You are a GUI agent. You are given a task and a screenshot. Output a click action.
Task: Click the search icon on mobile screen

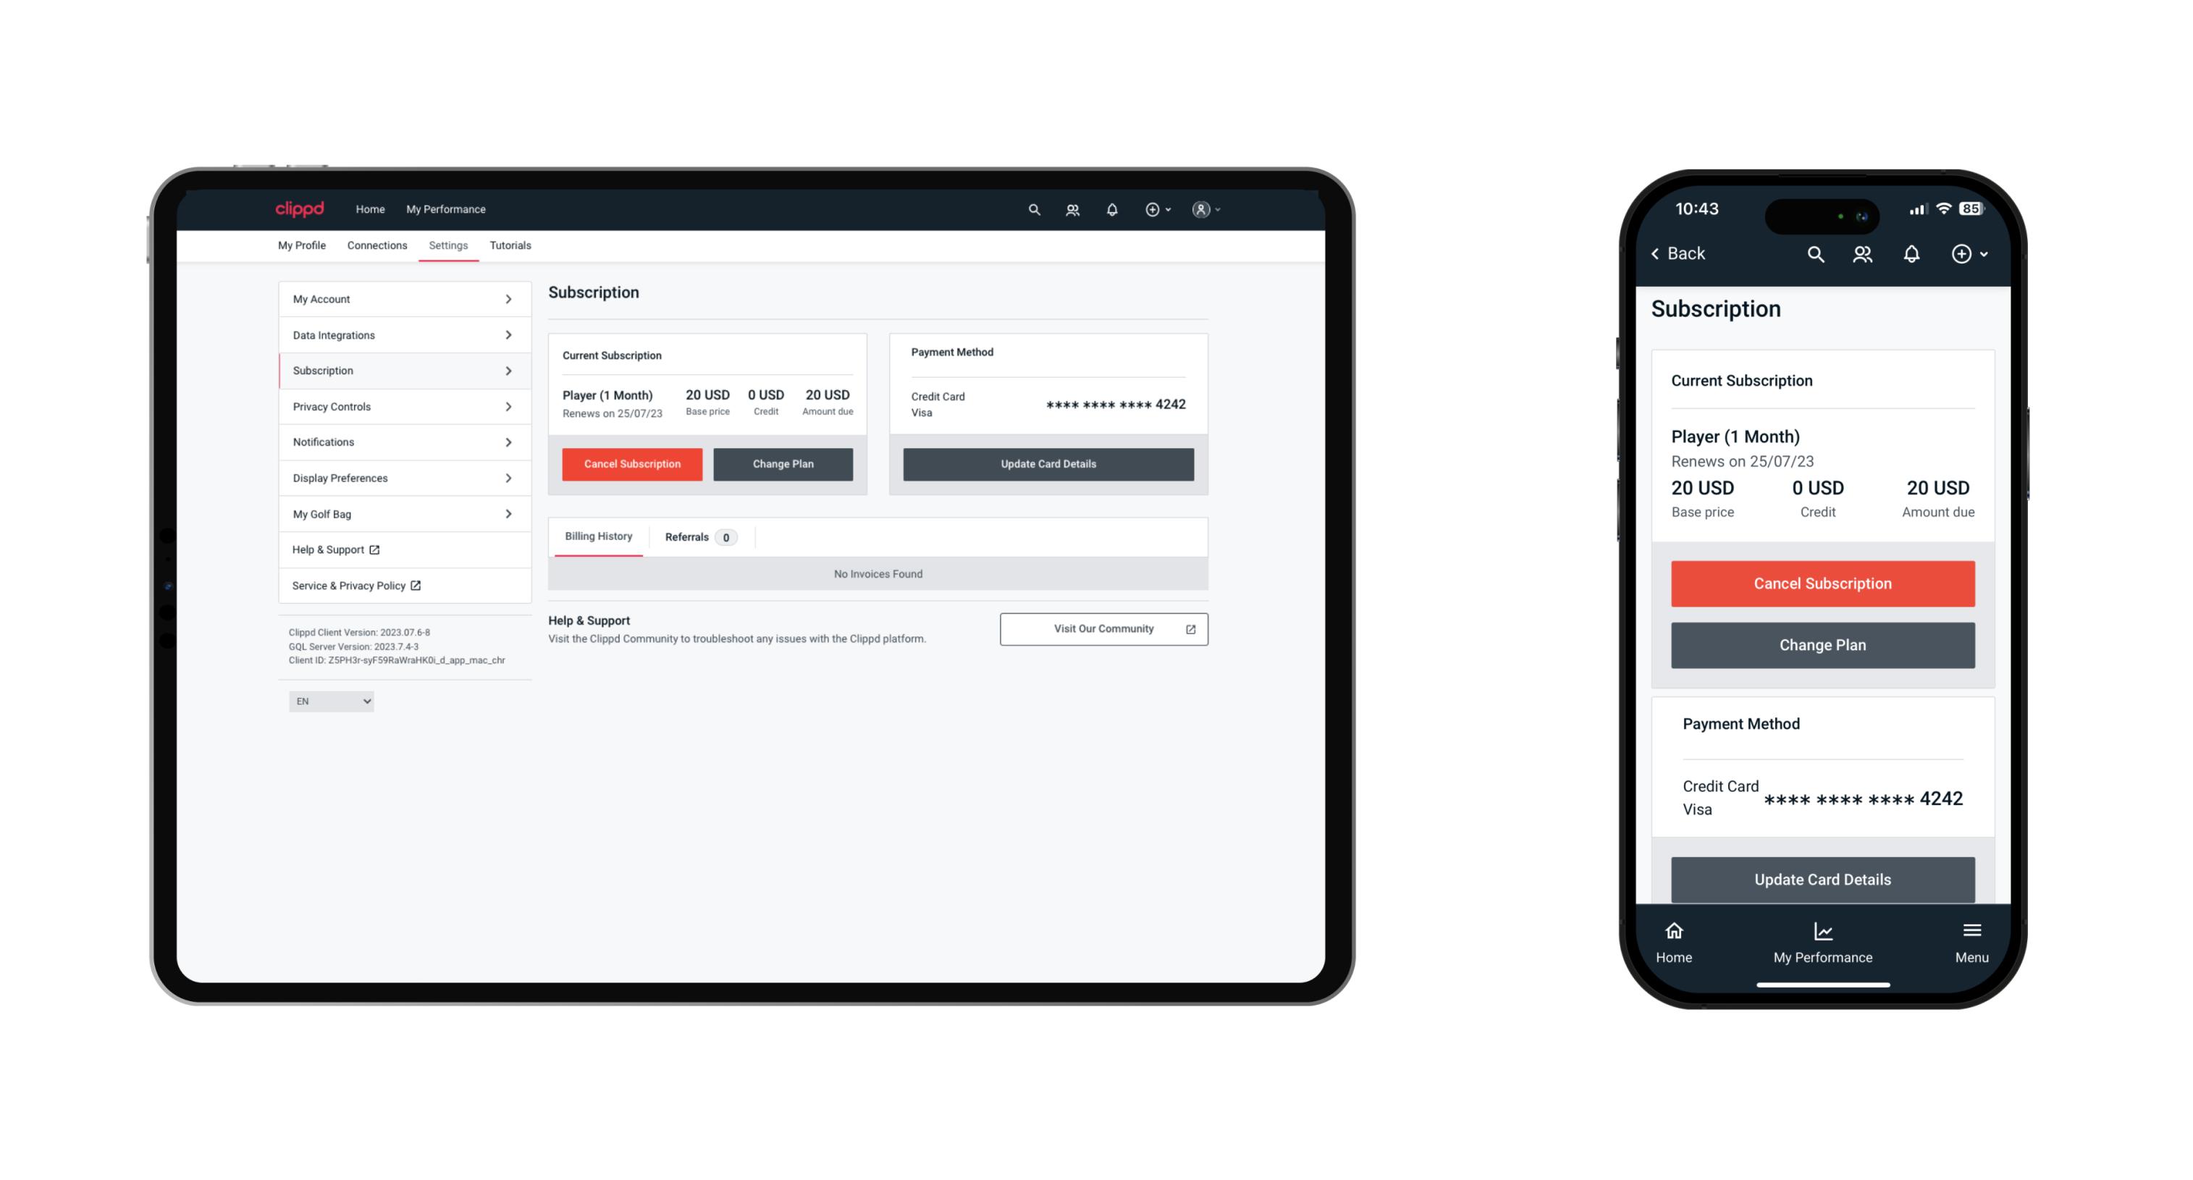pyautogui.click(x=1815, y=254)
